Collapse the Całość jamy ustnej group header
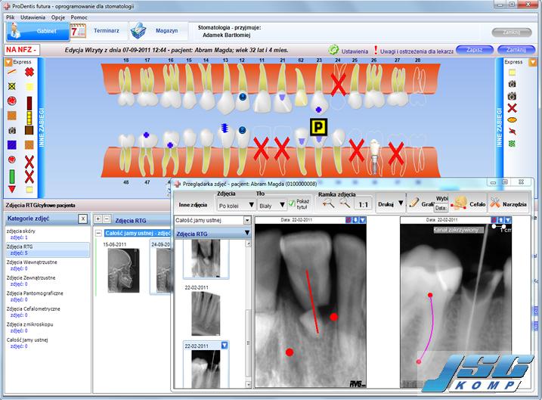 (x=98, y=234)
